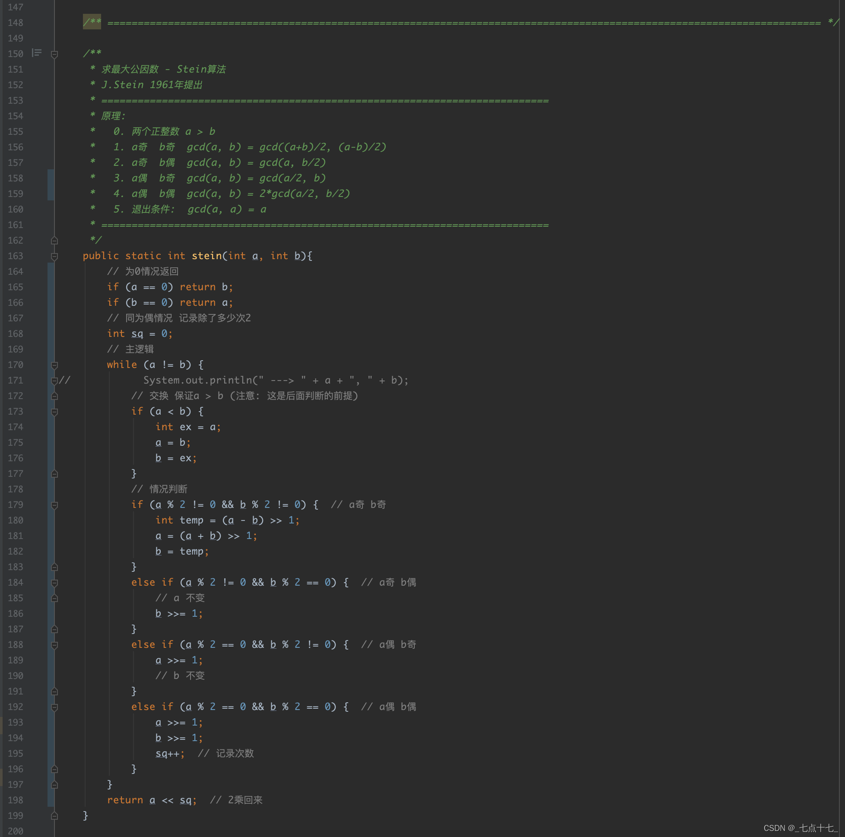Image resolution: width=845 pixels, height=837 pixels.
Task: Click fold end marker at line 162
Action: click(x=55, y=241)
